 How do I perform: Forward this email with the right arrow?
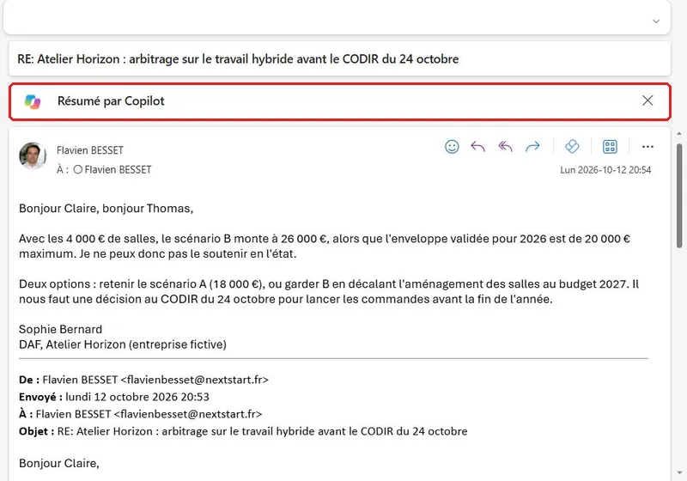coord(532,147)
